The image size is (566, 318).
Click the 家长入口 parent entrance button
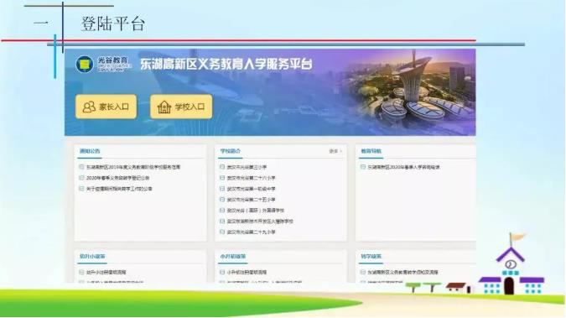coord(106,107)
